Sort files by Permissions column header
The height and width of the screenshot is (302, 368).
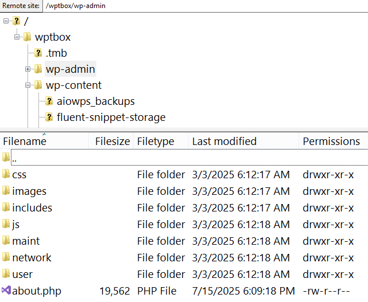(333, 141)
